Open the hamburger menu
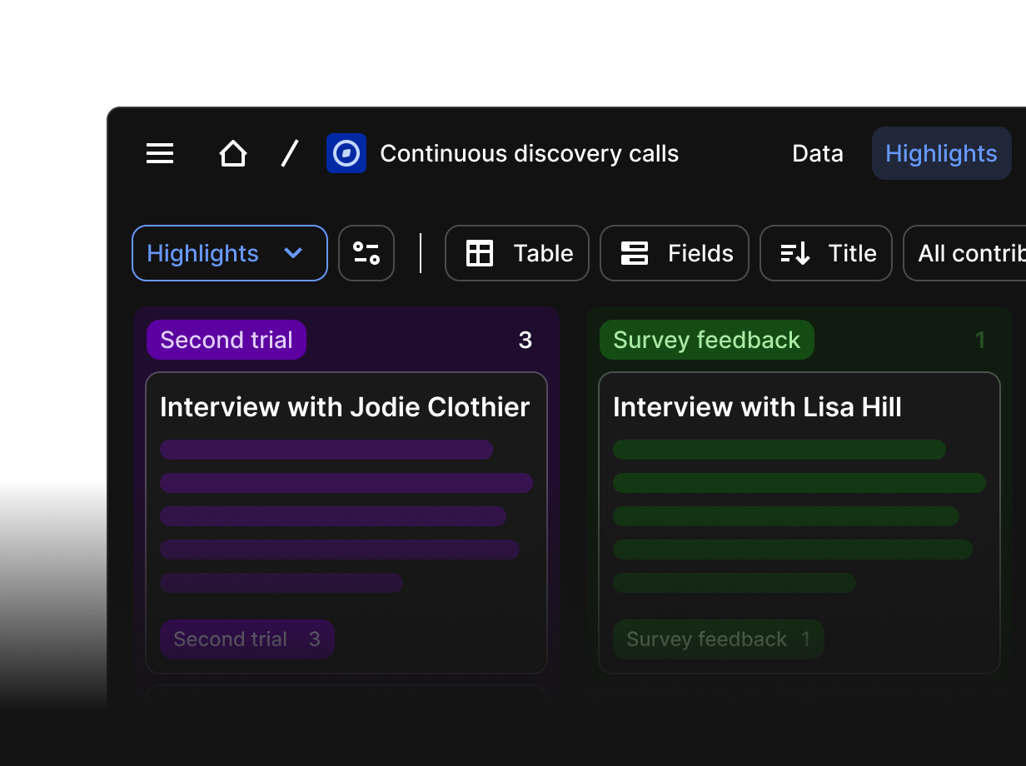The height and width of the screenshot is (766, 1026). 160,153
